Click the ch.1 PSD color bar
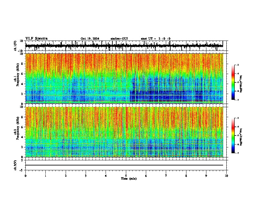Image resolution: width=255 pixels, height=197 pixels. pyautogui.click(x=233, y=82)
